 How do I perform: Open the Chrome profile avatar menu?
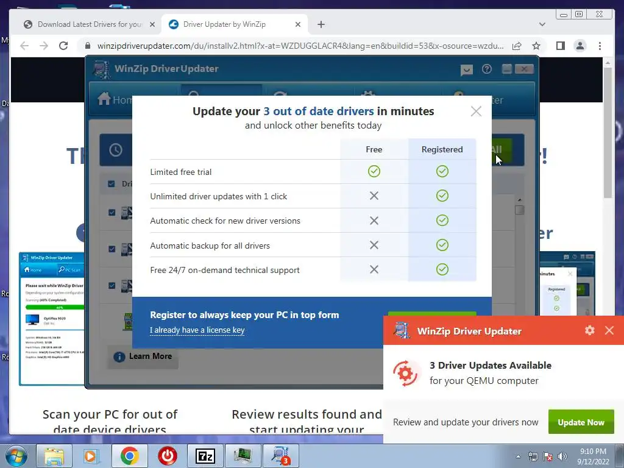click(x=580, y=46)
